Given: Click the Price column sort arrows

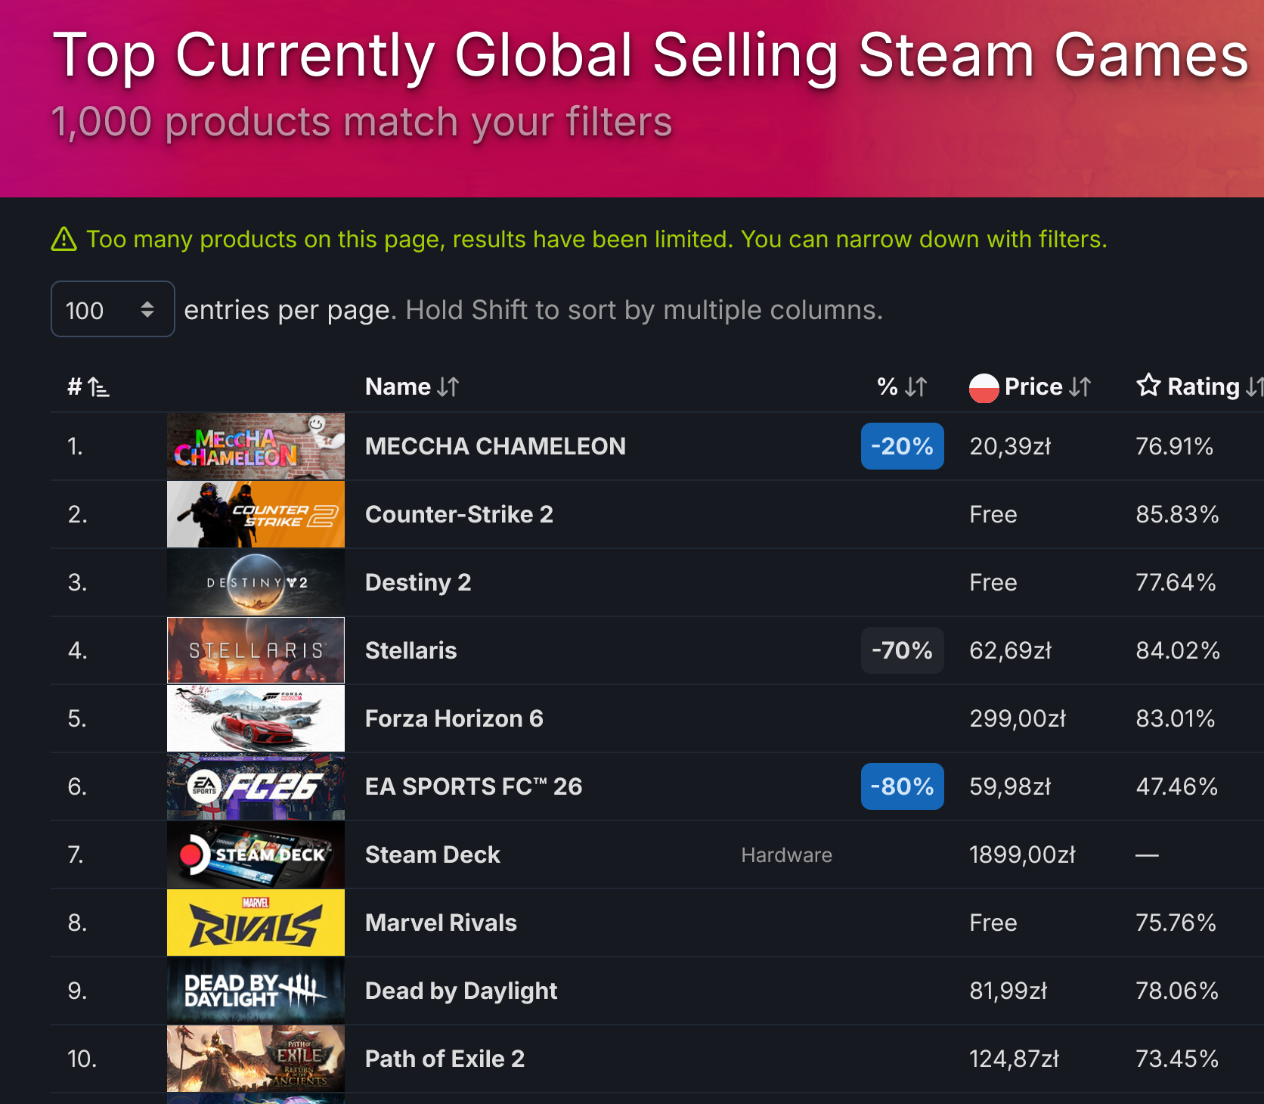Looking at the screenshot, I should [1080, 387].
